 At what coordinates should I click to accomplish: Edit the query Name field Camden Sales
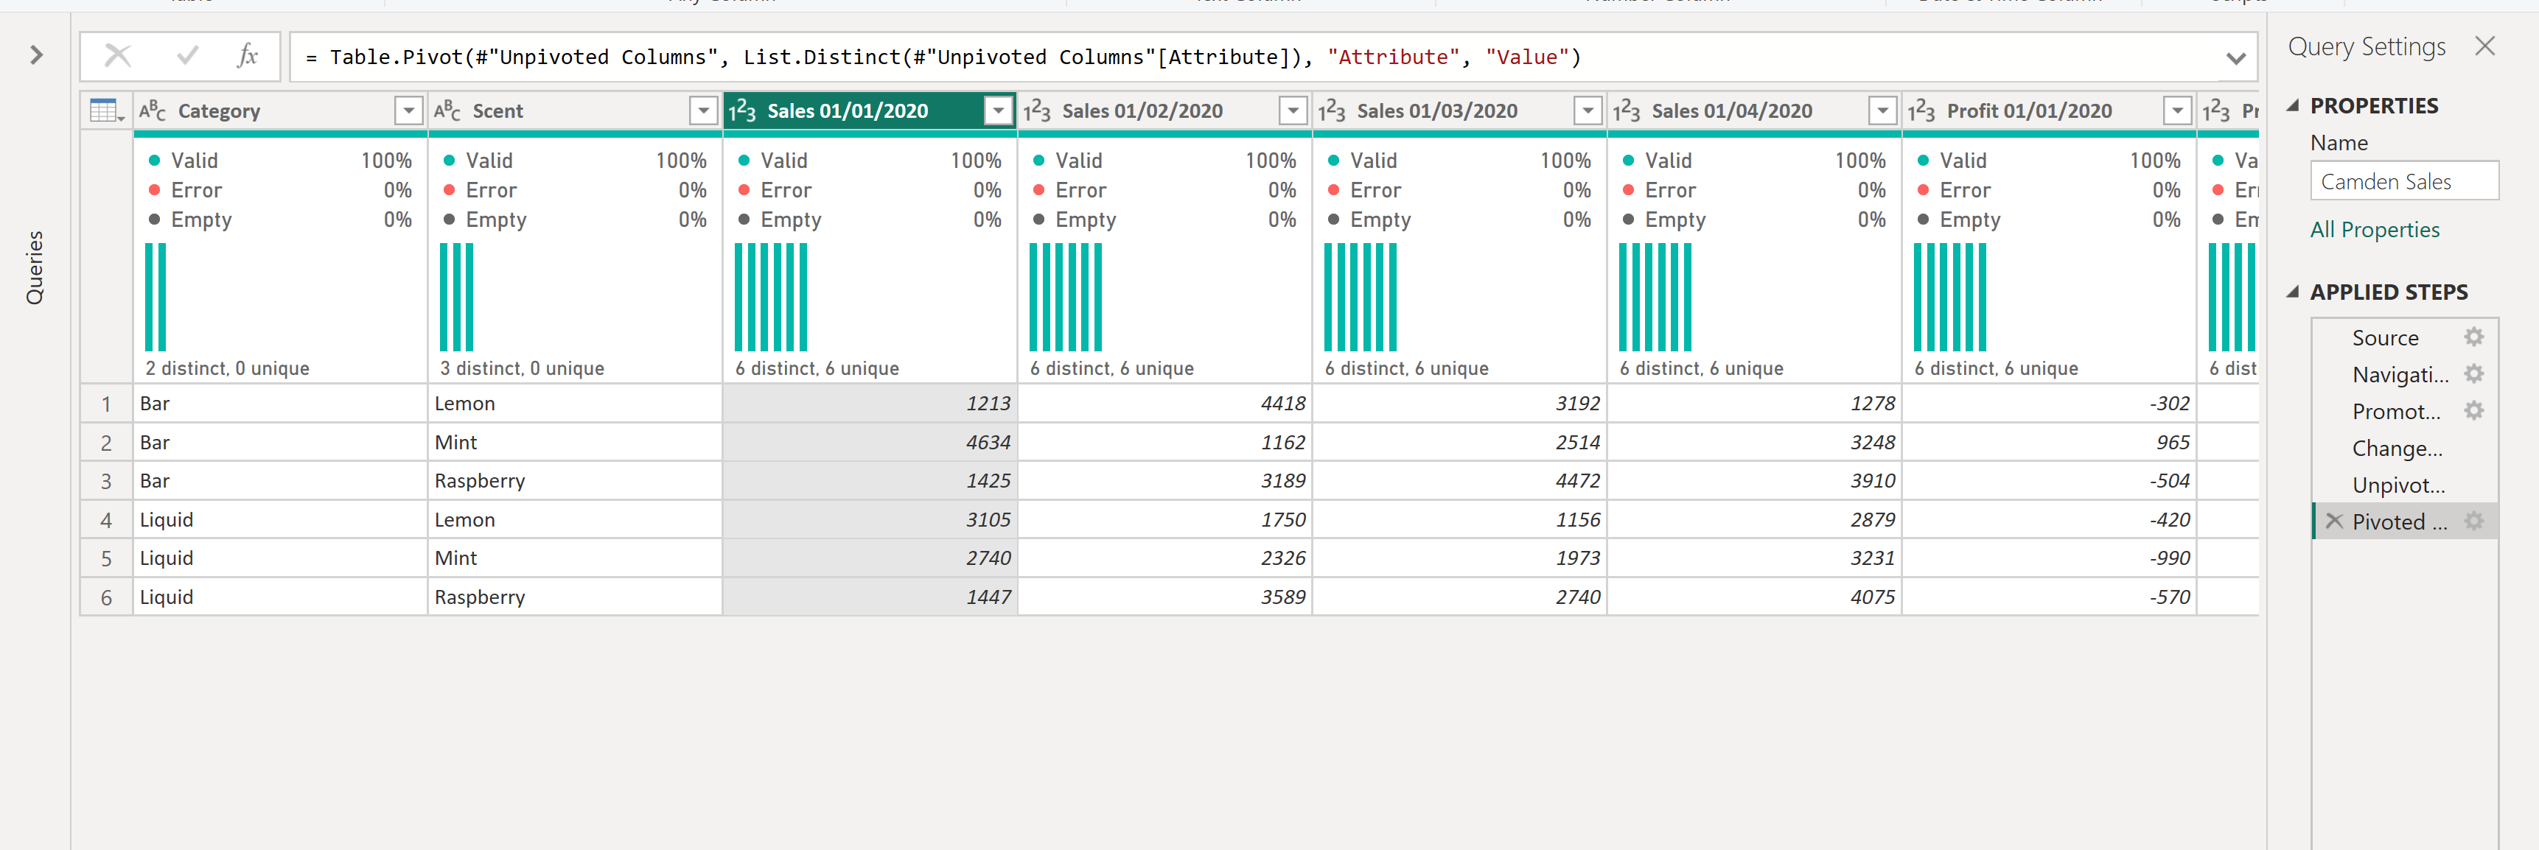click(2404, 181)
